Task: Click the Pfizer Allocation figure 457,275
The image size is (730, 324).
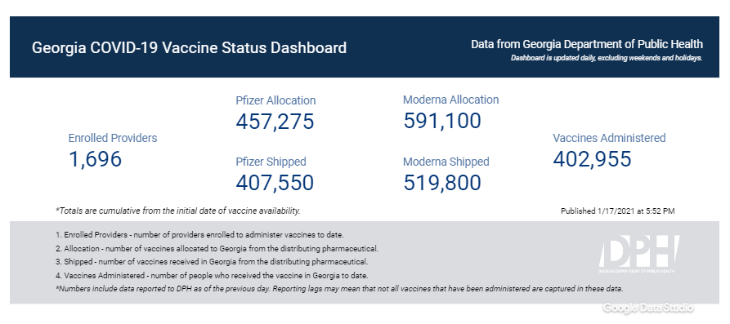Action: point(275,122)
